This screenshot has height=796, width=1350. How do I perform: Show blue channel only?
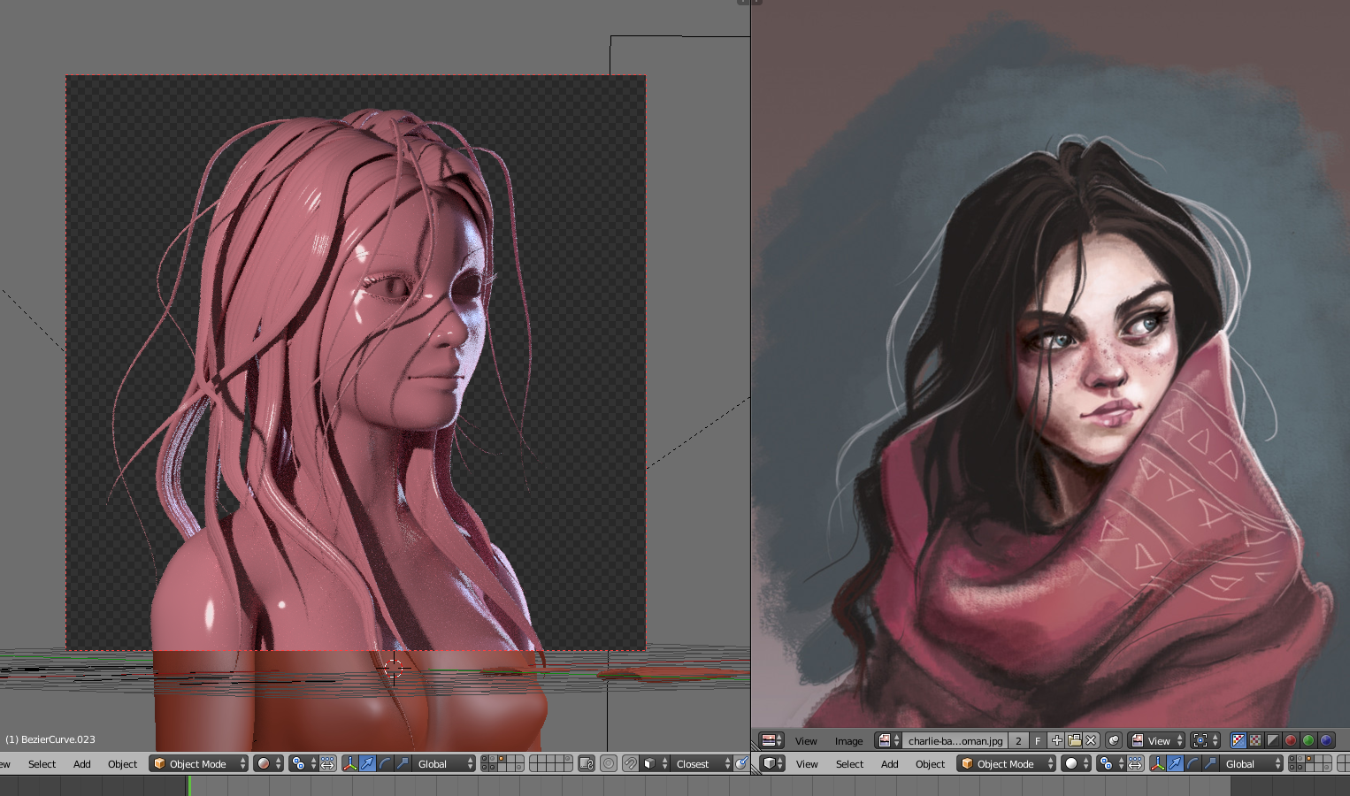coord(1325,740)
